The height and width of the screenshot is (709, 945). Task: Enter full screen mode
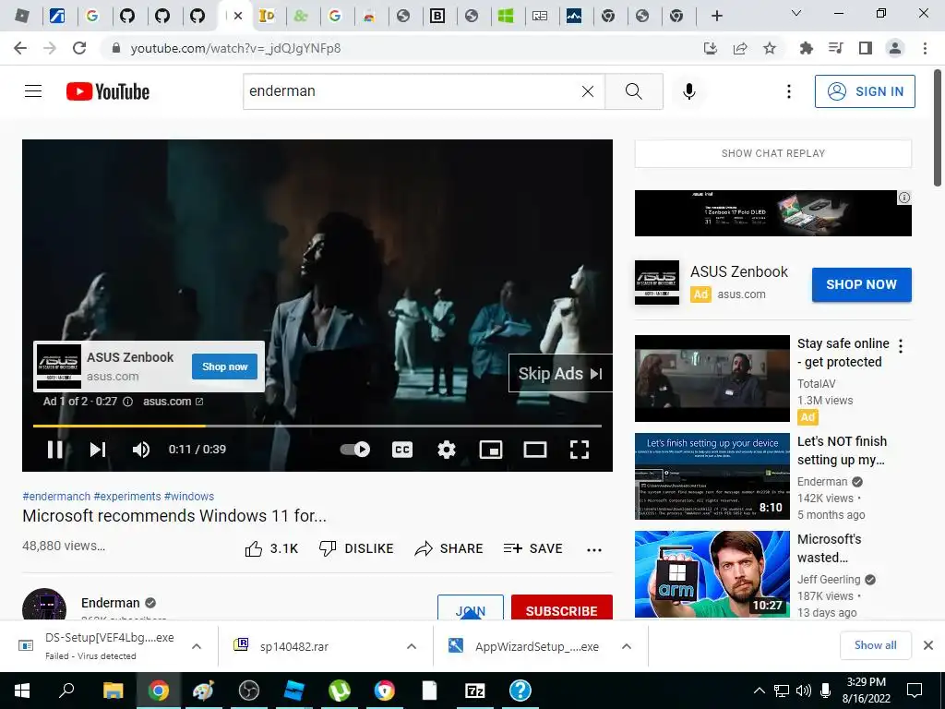click(x=580, y=450)
